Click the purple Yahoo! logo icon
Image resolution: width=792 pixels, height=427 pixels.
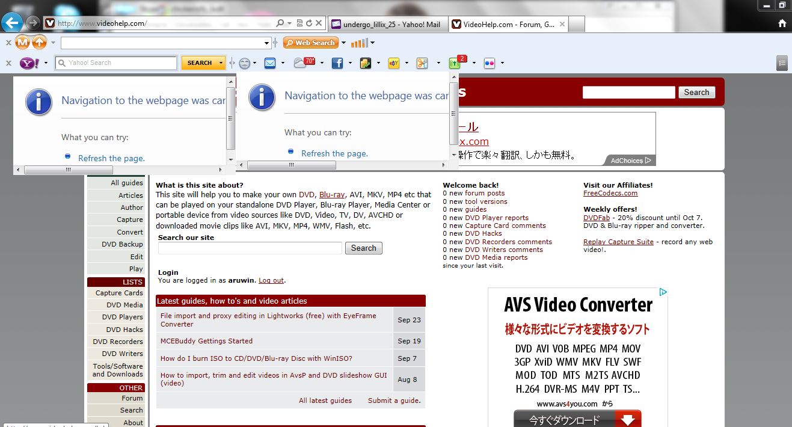[x=29, y=63]
